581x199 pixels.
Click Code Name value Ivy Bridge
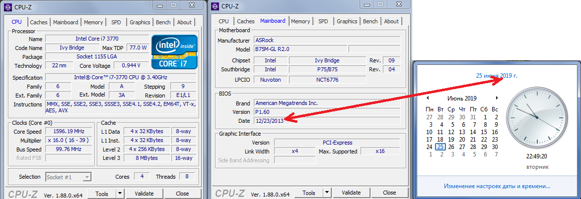click(x=72, y=48)
